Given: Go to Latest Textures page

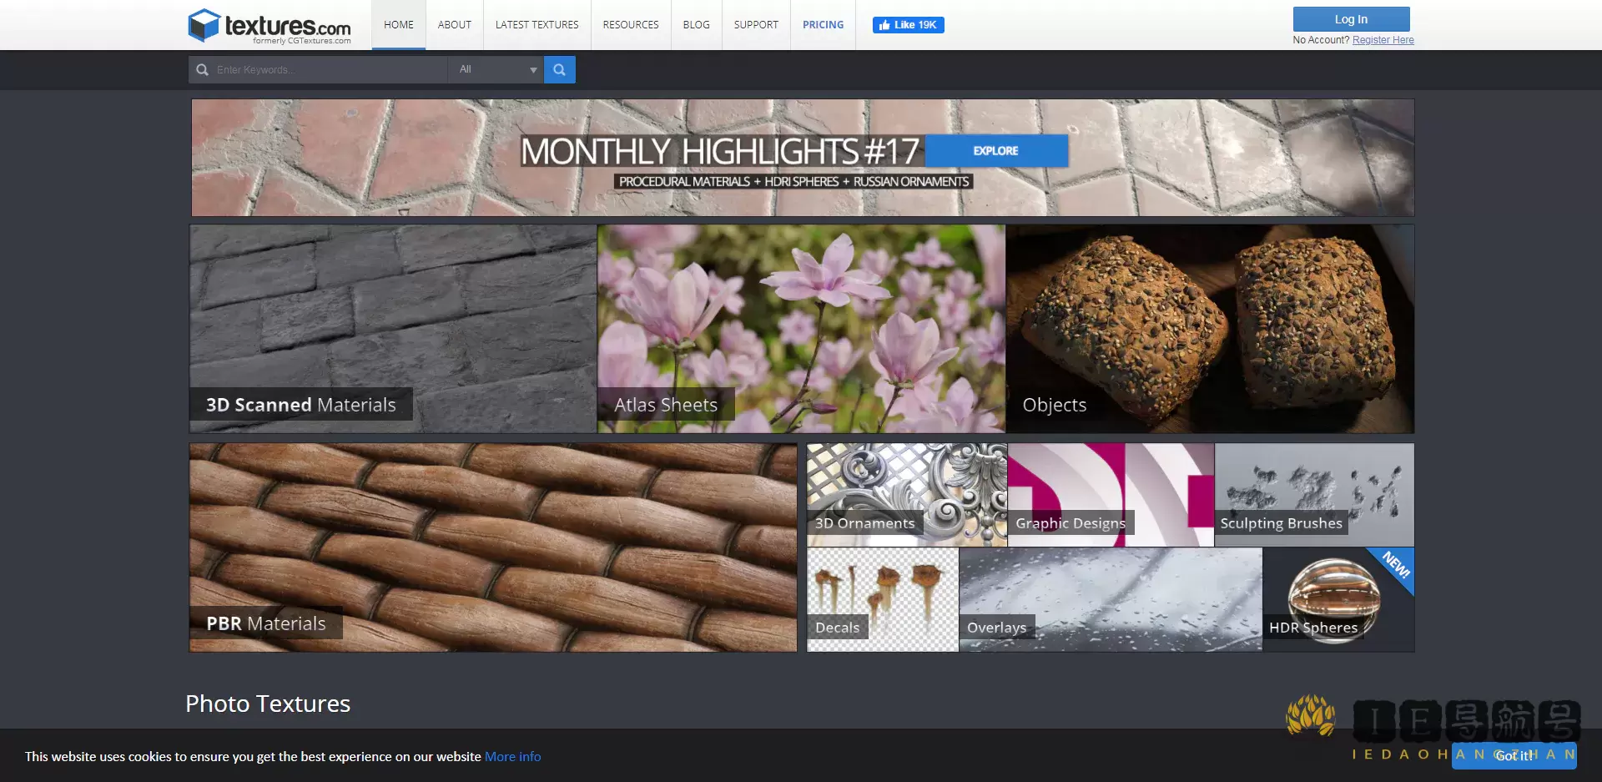Looking at the screenshot, I should pyautogui.click(x=537, y=25).
